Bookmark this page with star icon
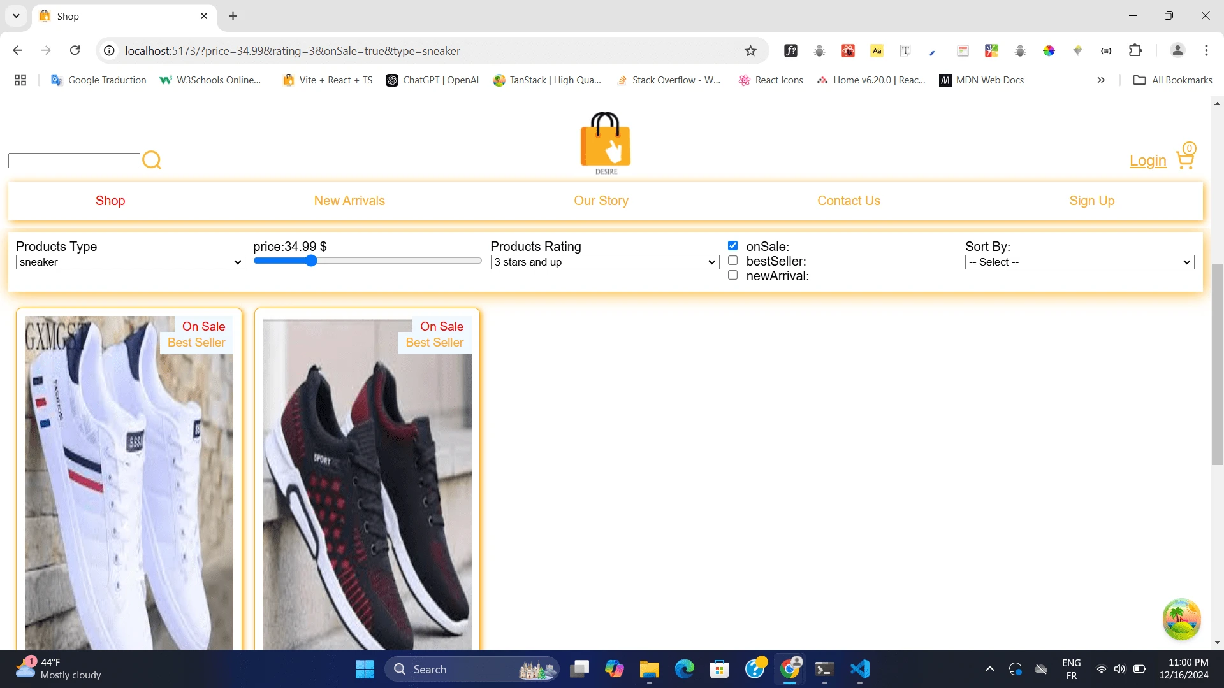The image size is (1224, 688). [750, 51]
